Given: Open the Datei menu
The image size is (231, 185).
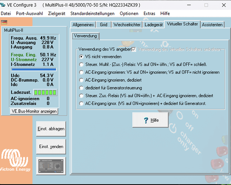Looking at the screenshot, I should (6, 14).
